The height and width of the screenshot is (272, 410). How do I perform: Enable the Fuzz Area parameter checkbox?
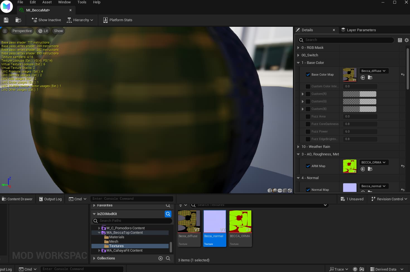[308, 117]
